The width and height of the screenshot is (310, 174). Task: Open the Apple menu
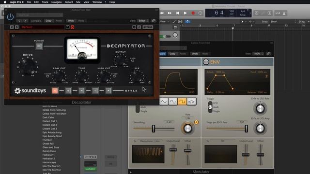click(5, 2)
